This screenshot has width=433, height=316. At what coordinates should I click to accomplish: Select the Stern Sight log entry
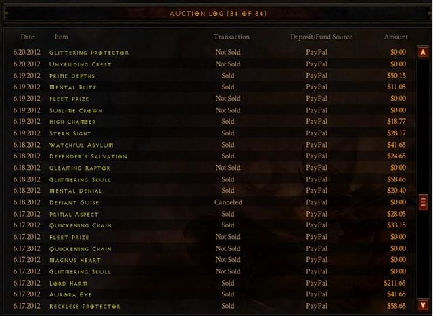pyautogui.click(x=210, y=133)
